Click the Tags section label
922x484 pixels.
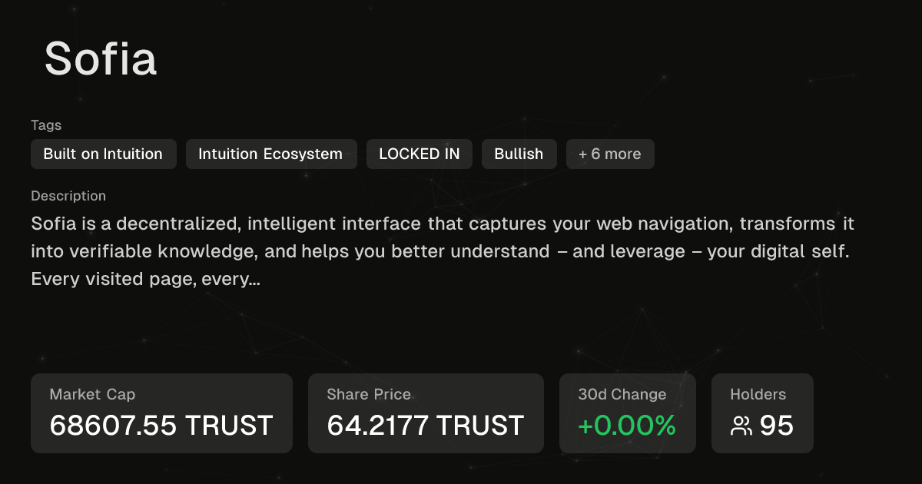tap(46, 124)
